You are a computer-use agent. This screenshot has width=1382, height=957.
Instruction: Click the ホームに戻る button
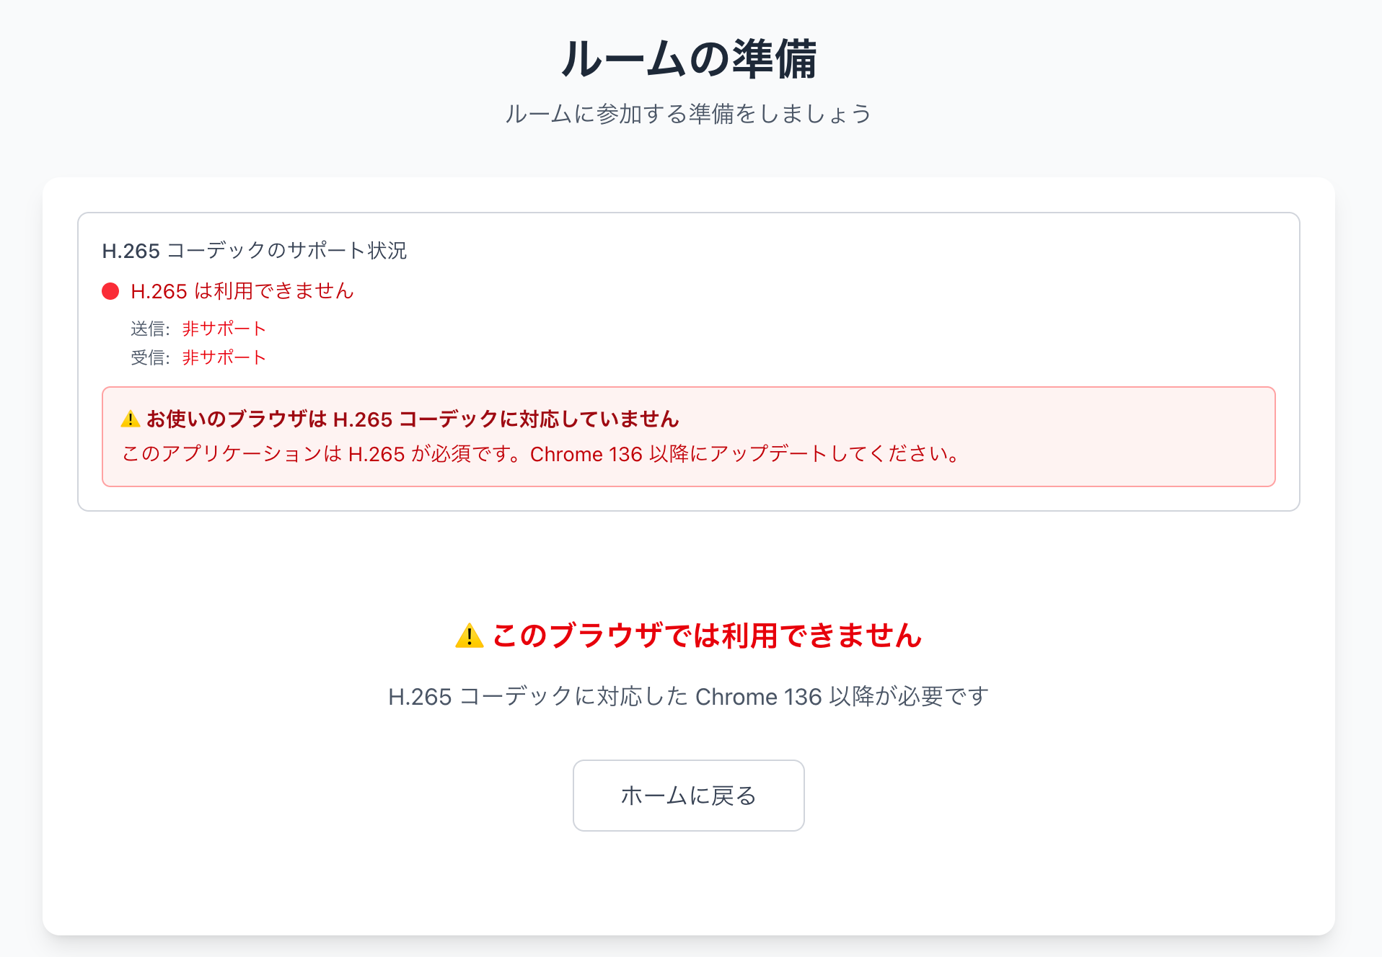click(x=688, y=796)
